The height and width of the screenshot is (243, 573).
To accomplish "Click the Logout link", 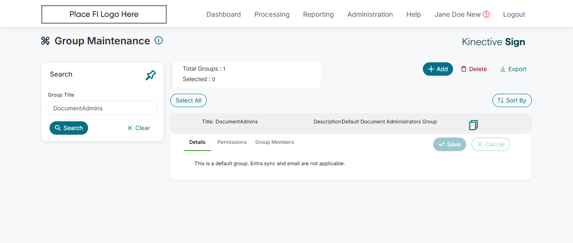I will tap(514, 14).
